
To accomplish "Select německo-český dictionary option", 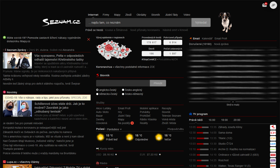I will tap(97, 94).
